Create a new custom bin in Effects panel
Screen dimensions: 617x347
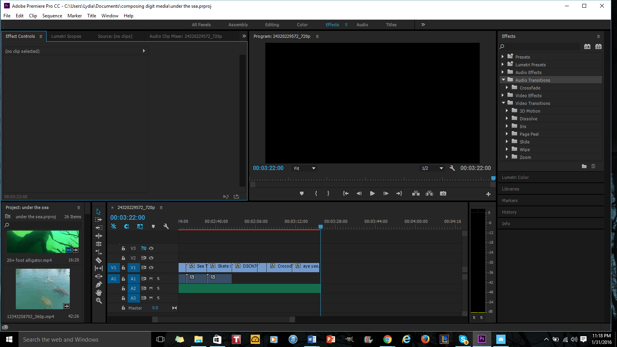point(584,166)
